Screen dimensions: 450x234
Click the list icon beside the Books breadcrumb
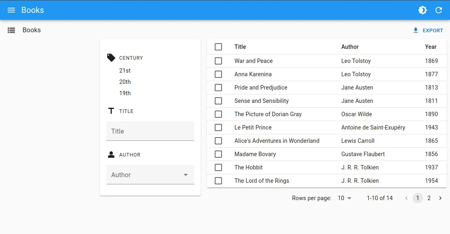coord(11,30)
